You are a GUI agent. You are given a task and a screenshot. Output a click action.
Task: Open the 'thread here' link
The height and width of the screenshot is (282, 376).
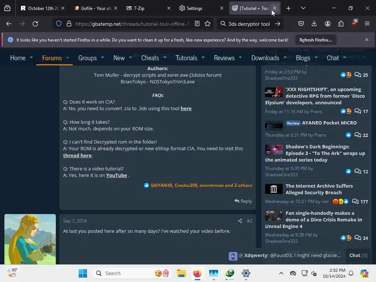77,155
